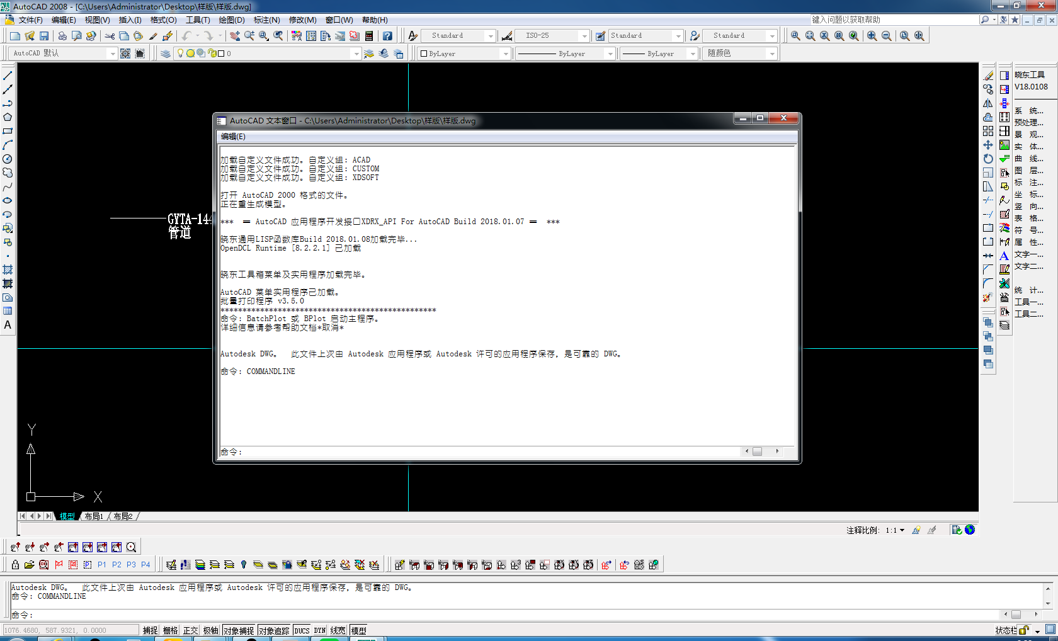The width and height of the screenshot is (1058, 641).
Task: Toggle the 正交 ortho mode
Action: tap(191, 630)
